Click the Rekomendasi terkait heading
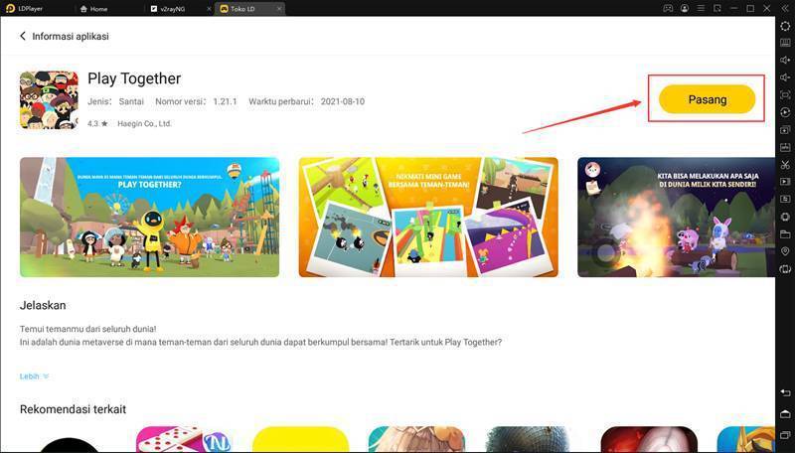The height and width of the screenshot is (453, 795). click(73, 409)
